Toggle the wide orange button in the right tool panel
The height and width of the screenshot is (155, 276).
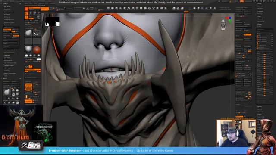click(248, 35)
